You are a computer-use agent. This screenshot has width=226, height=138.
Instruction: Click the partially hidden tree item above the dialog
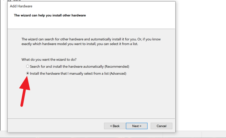click(x=16, y=1)
